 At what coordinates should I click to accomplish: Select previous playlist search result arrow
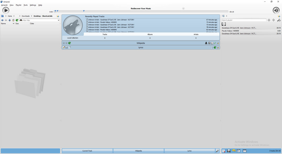click(x=269, y=20)
